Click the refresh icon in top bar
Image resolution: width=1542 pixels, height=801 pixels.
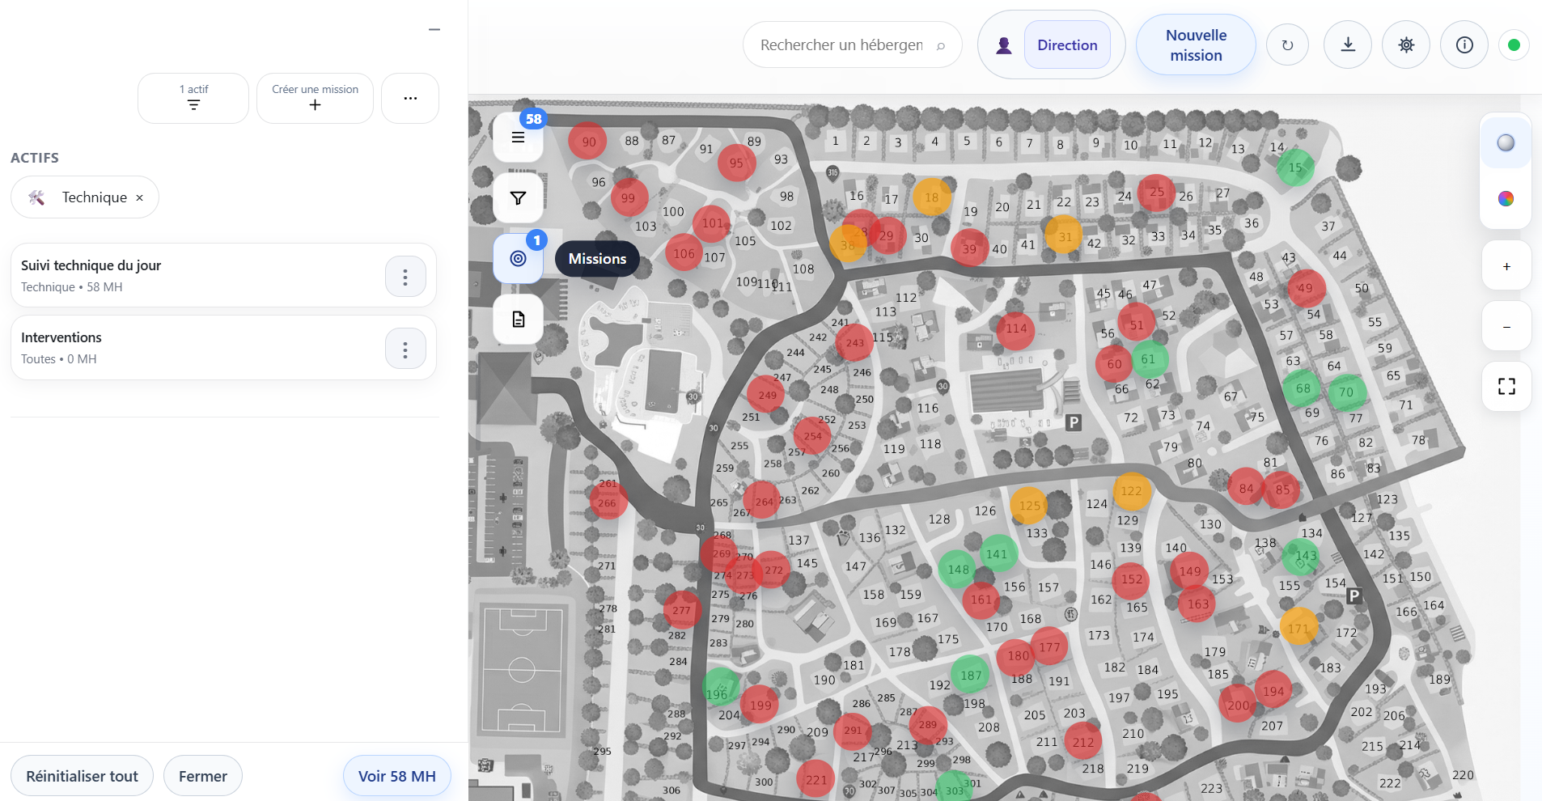pyautogui.click(x=1287, y=44)
